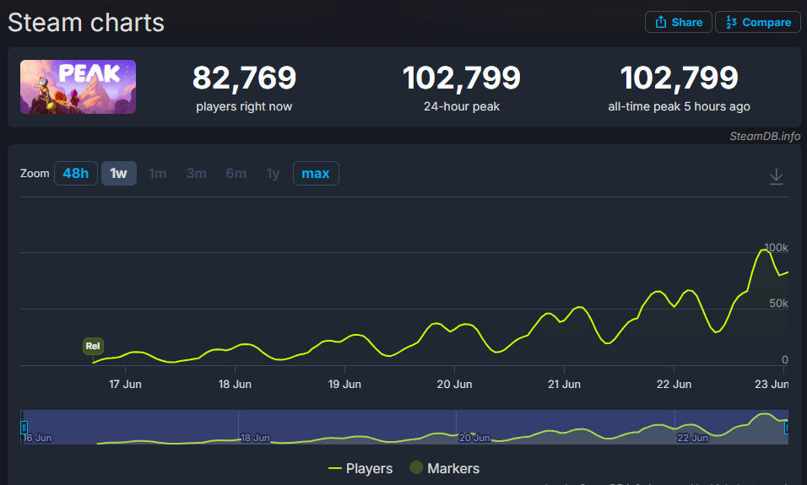Click the 24-hour peak label
Image resolution: width=807 pixels, height=485 pixels.
462,106
